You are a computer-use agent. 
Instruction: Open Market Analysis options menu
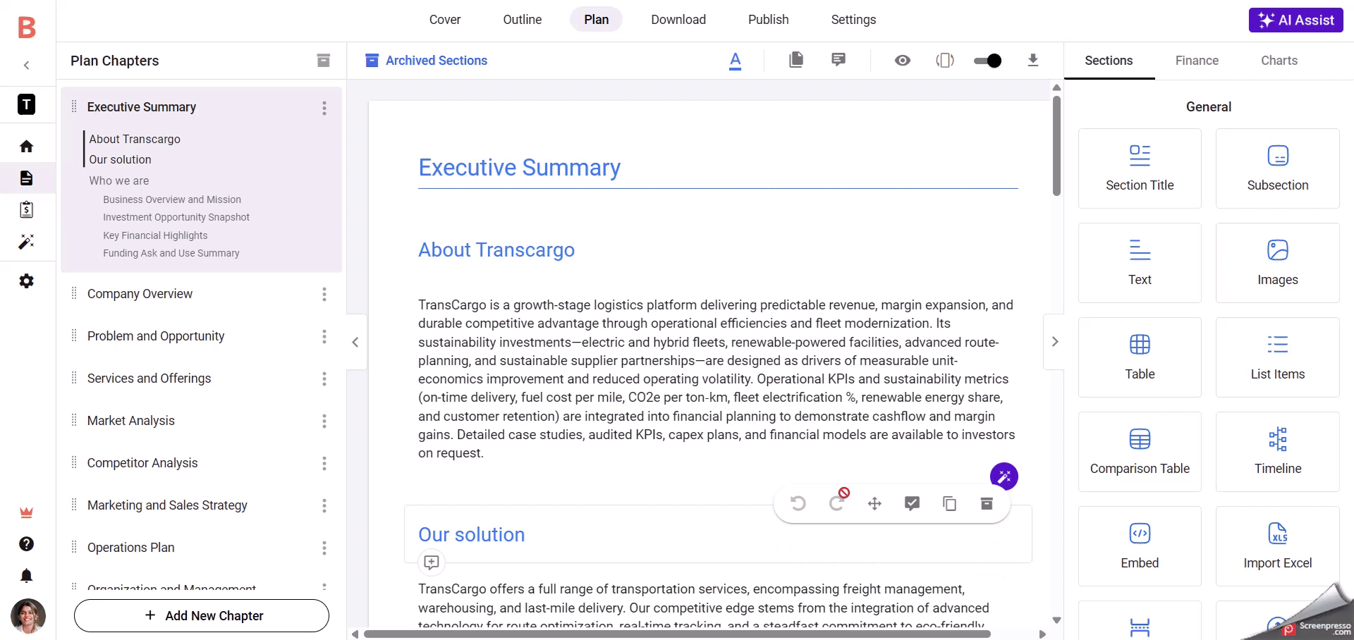[x=324, y=421]
